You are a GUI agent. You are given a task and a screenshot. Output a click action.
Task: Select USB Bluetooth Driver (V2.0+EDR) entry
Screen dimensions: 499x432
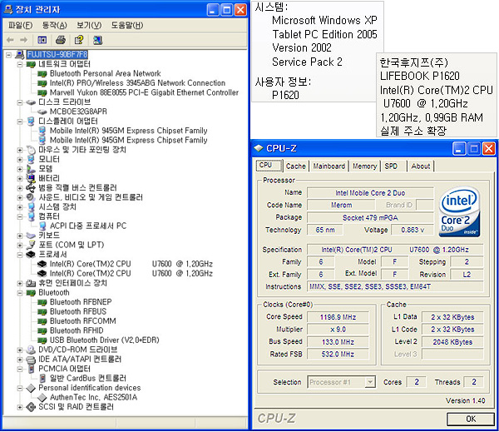pyautogui.click(x=105, y=340)
